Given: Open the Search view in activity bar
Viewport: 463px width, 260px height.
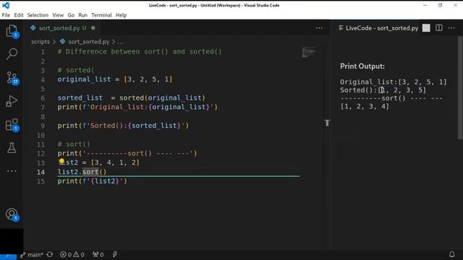Looking at the screenshot, I should (12, 54).
